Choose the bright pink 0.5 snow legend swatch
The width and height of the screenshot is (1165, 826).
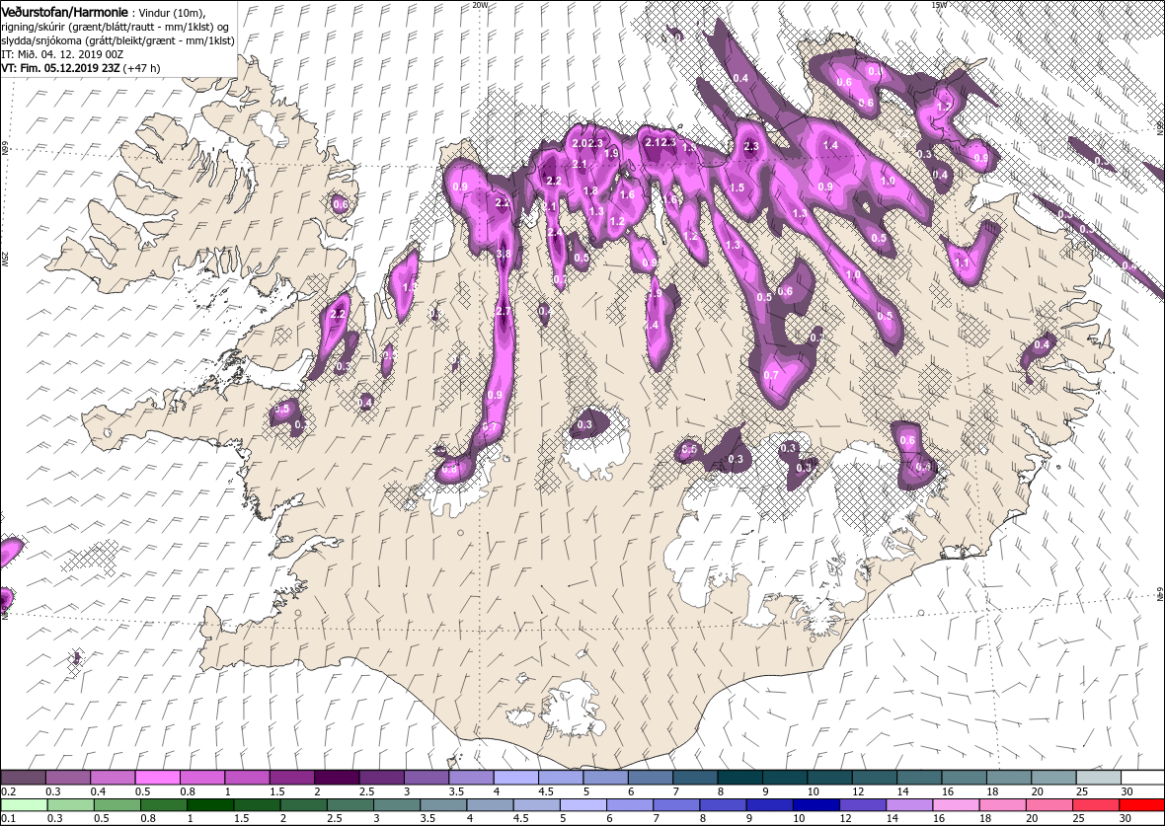coord(157,777)
